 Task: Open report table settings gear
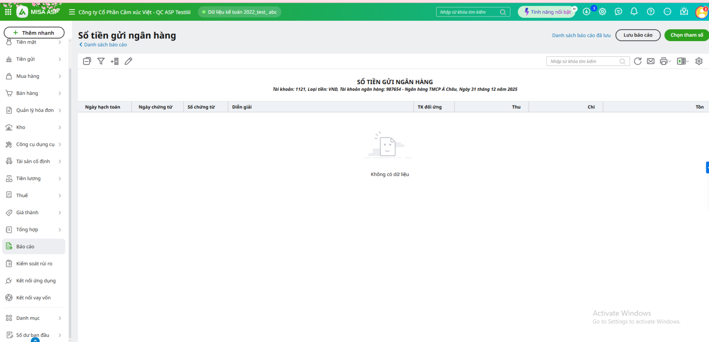pos(699,61)
